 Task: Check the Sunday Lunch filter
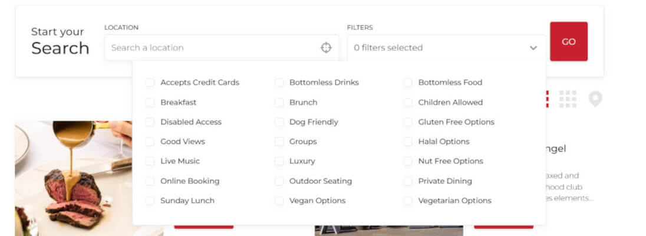pyautogui.click(x=150, y=201)
